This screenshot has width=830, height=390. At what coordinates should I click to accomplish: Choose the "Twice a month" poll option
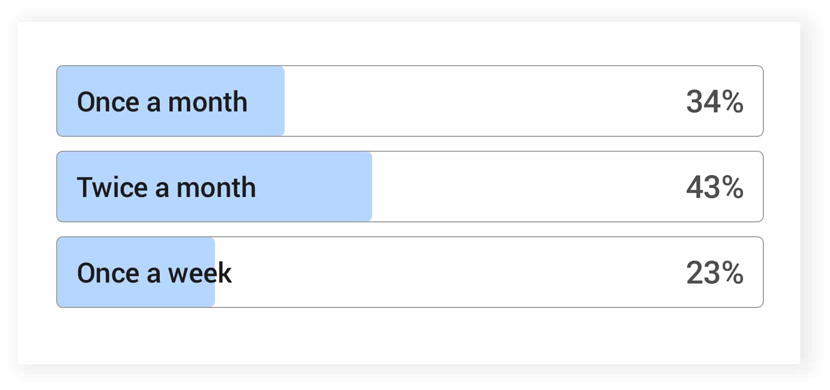point(410,187)
